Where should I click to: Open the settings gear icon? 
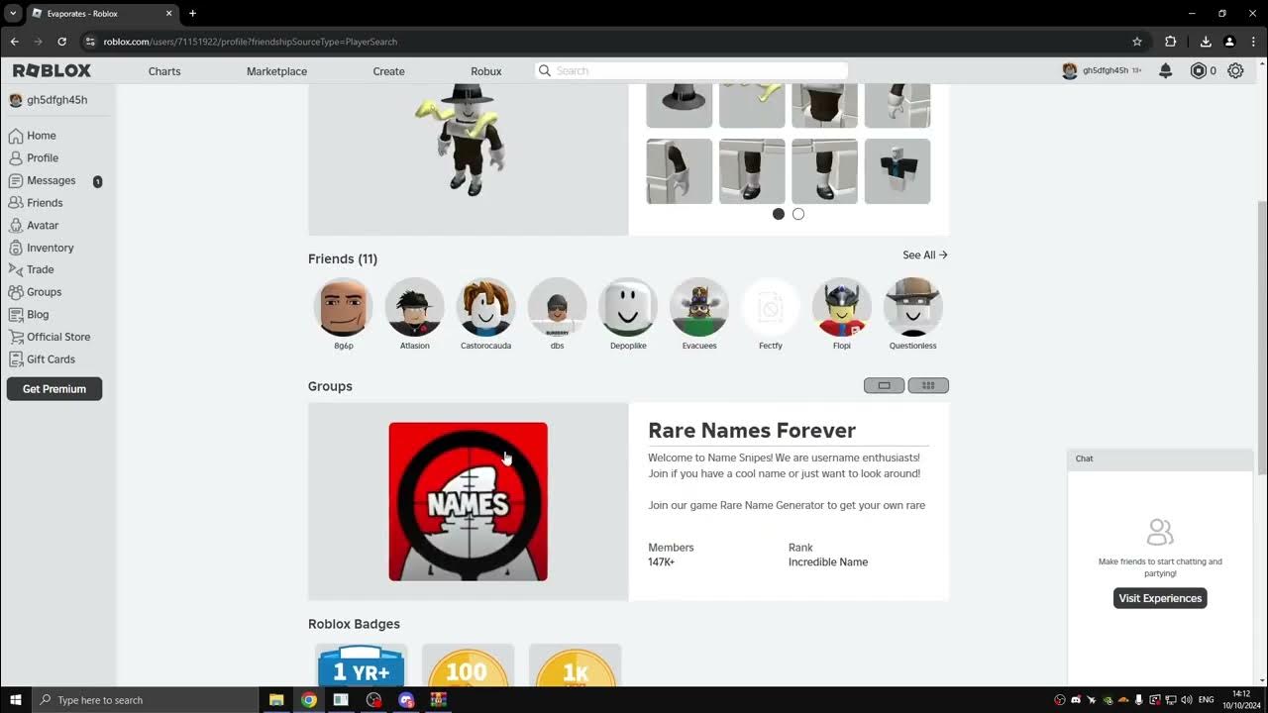point(1235,71)
